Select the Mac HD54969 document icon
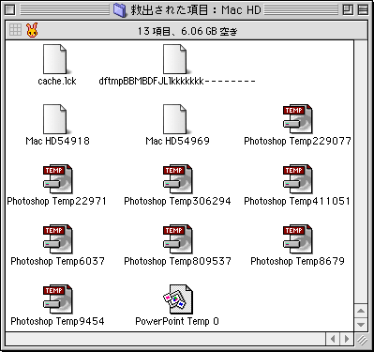The width and height of the screenshot is (374, 352). pos(174,119)
